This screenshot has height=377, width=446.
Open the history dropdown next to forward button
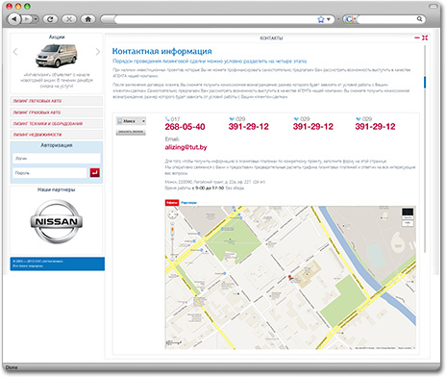pos(36,19)
